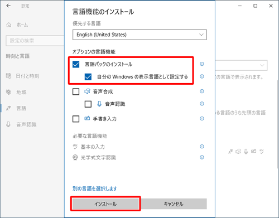Image resolution: width=279 pixels, height=218 pixels.
Task: Open ホーム in the Settings sidebar
Action: [22, 25]
